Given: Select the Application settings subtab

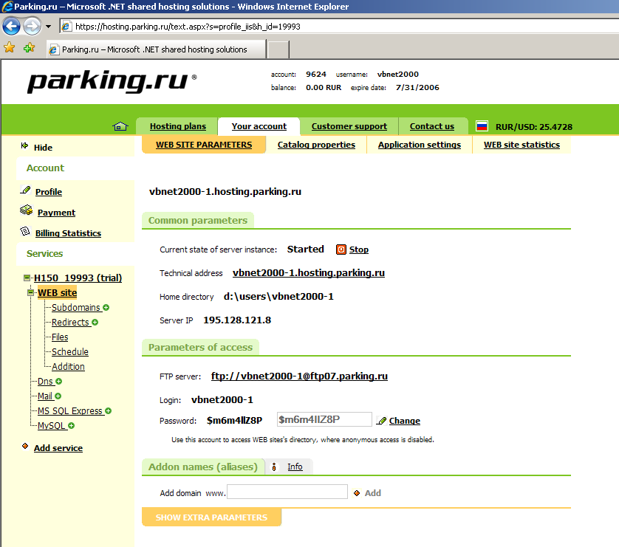Looking at the screenshot, I should coord(420,145).
